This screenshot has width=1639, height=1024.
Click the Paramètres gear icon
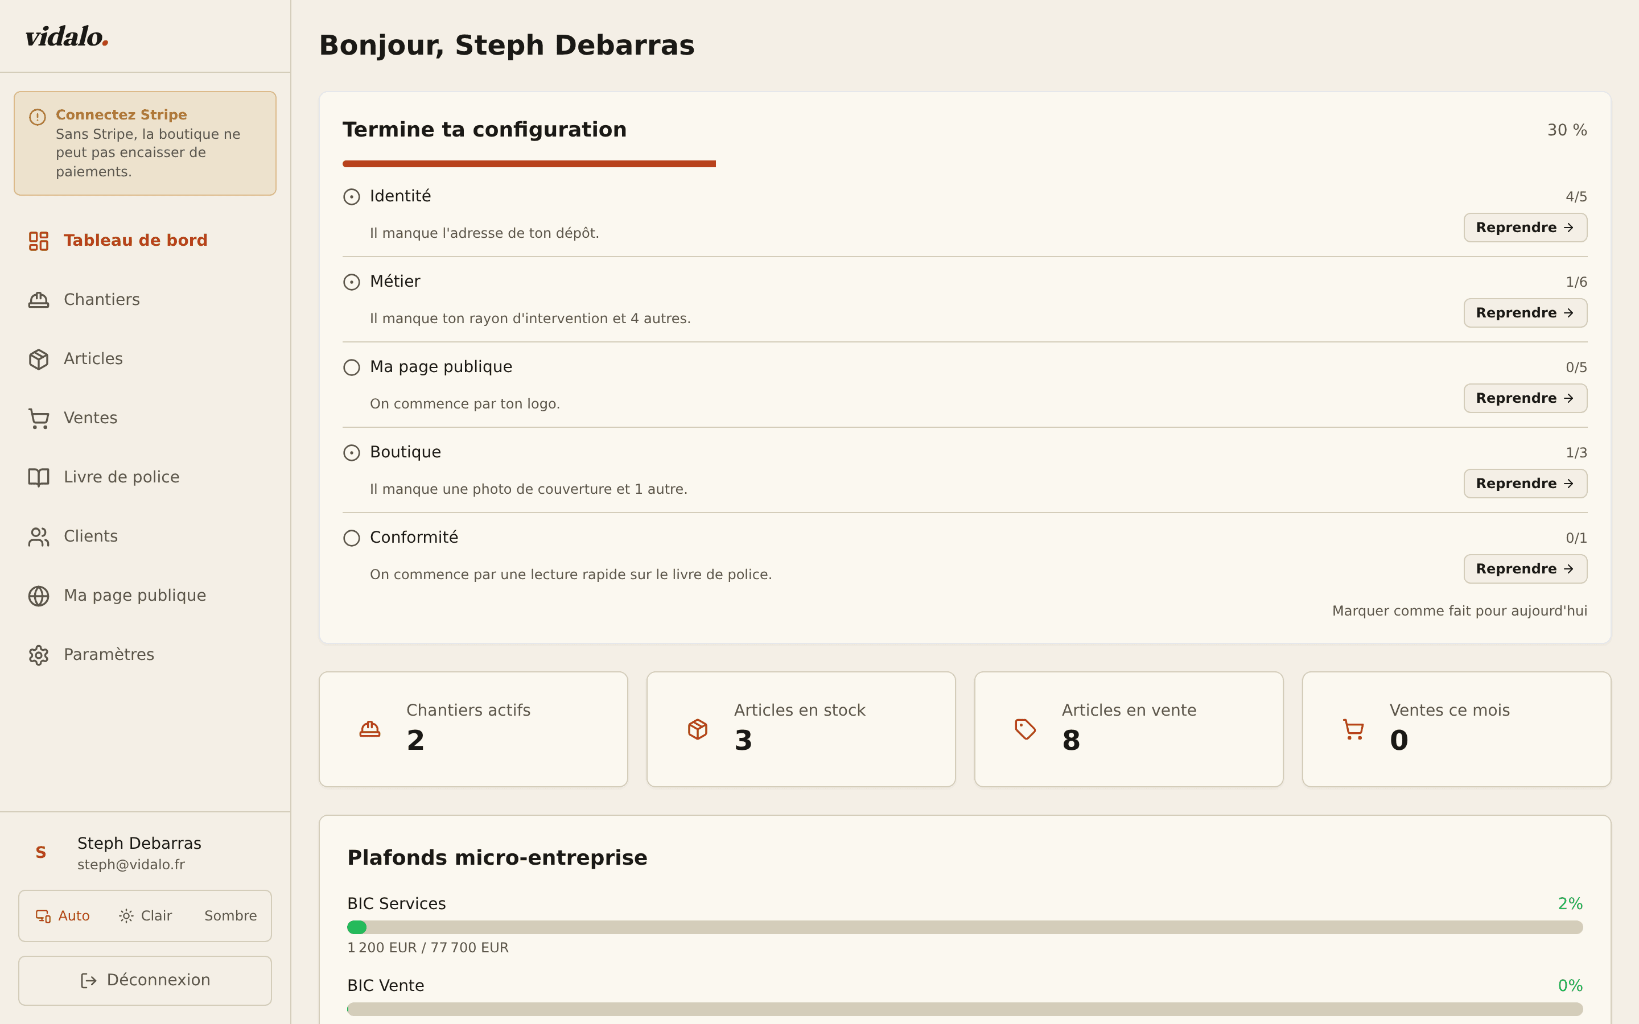click(39, 655)
